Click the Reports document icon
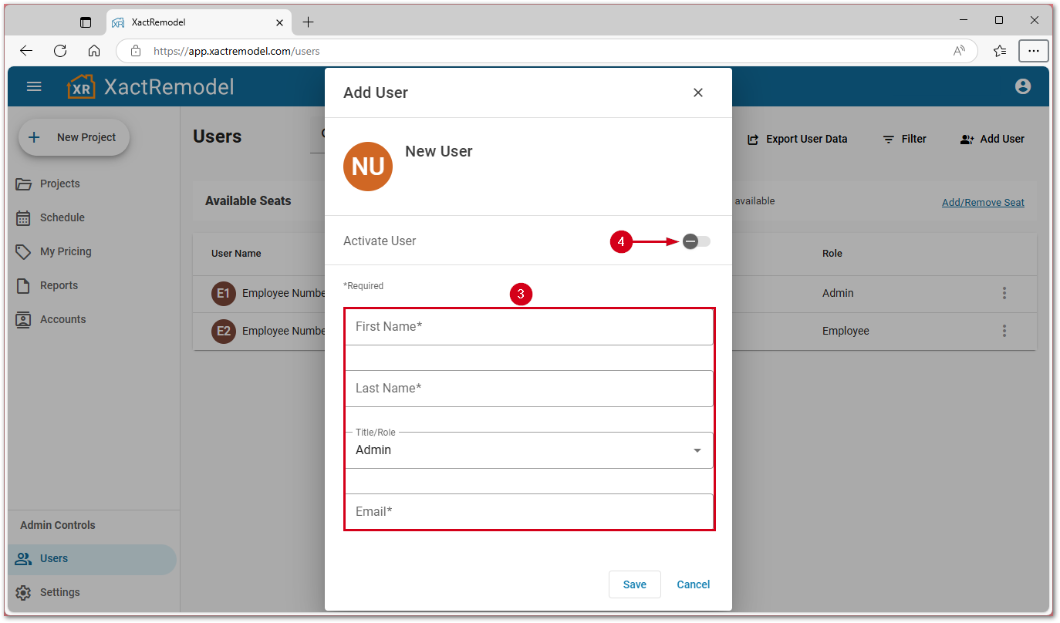The height and width of the screenshot is (623, 1060). (24, 285)
